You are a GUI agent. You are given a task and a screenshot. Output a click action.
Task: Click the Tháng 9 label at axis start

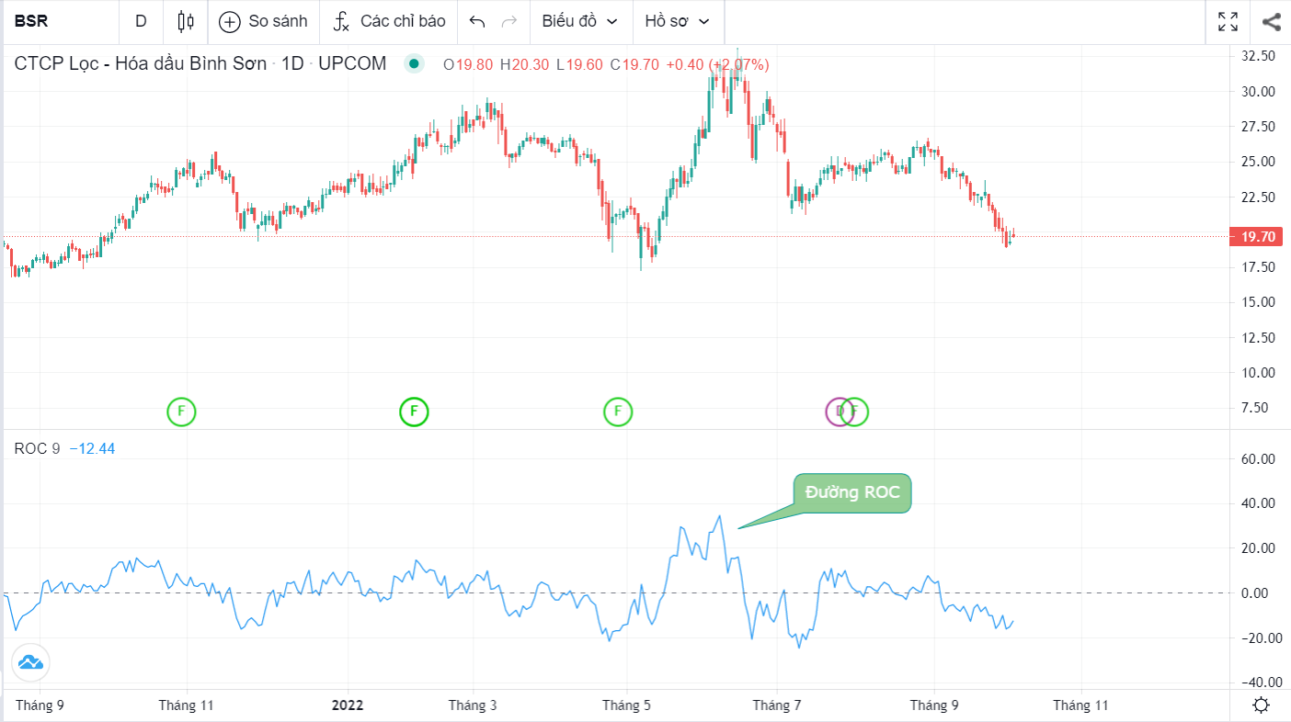[40, 705]
